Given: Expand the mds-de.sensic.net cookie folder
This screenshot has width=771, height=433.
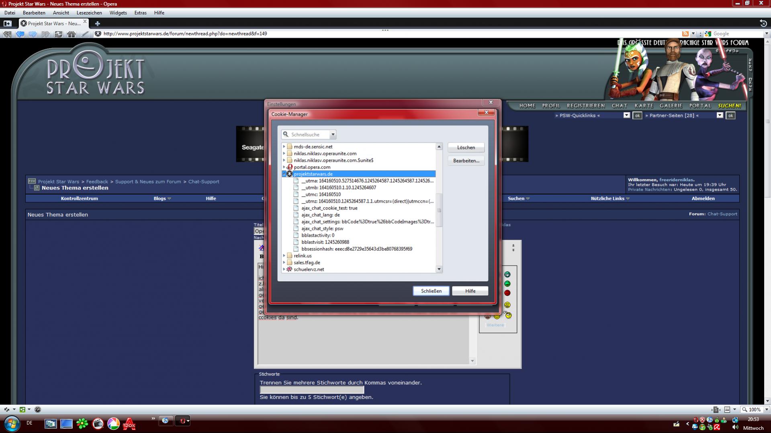Looking at the screenshot, I should pyautogui.click(x=284, y=147).
